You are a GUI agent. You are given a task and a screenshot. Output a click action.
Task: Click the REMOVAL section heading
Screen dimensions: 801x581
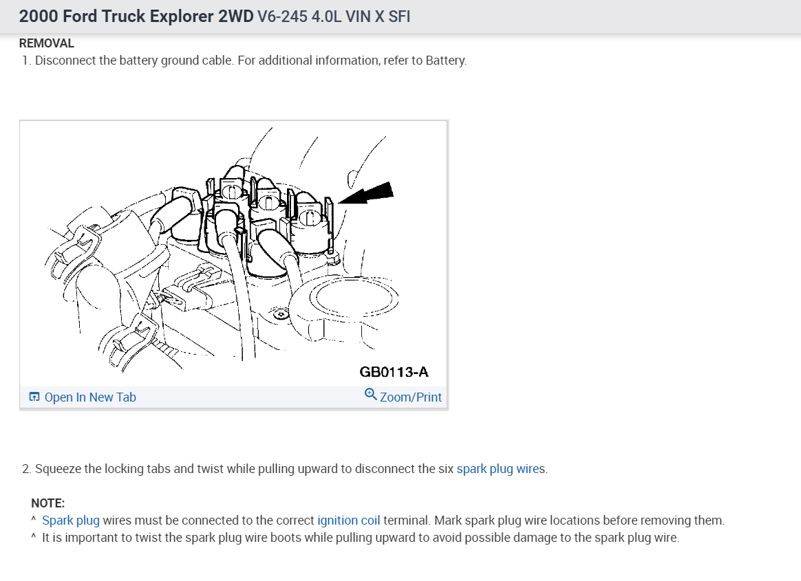click(47, 43)
